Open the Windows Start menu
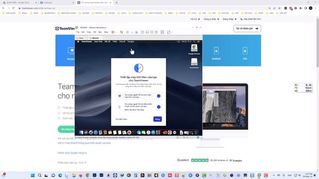 (32, 176)
